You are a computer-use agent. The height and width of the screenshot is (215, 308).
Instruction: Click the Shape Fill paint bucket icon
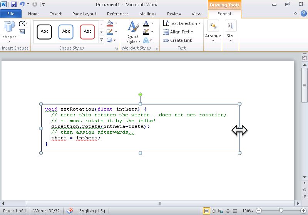click(x=110, y=23)
